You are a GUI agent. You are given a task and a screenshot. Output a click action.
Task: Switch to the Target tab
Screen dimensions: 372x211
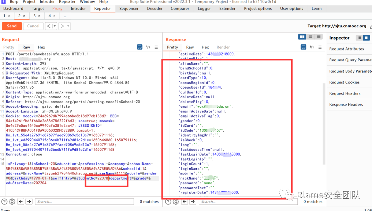coord(38,8)
